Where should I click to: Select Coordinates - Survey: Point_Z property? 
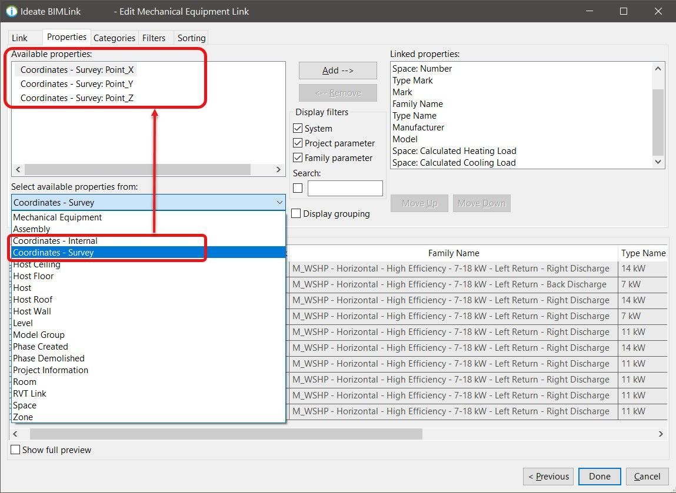76,98
